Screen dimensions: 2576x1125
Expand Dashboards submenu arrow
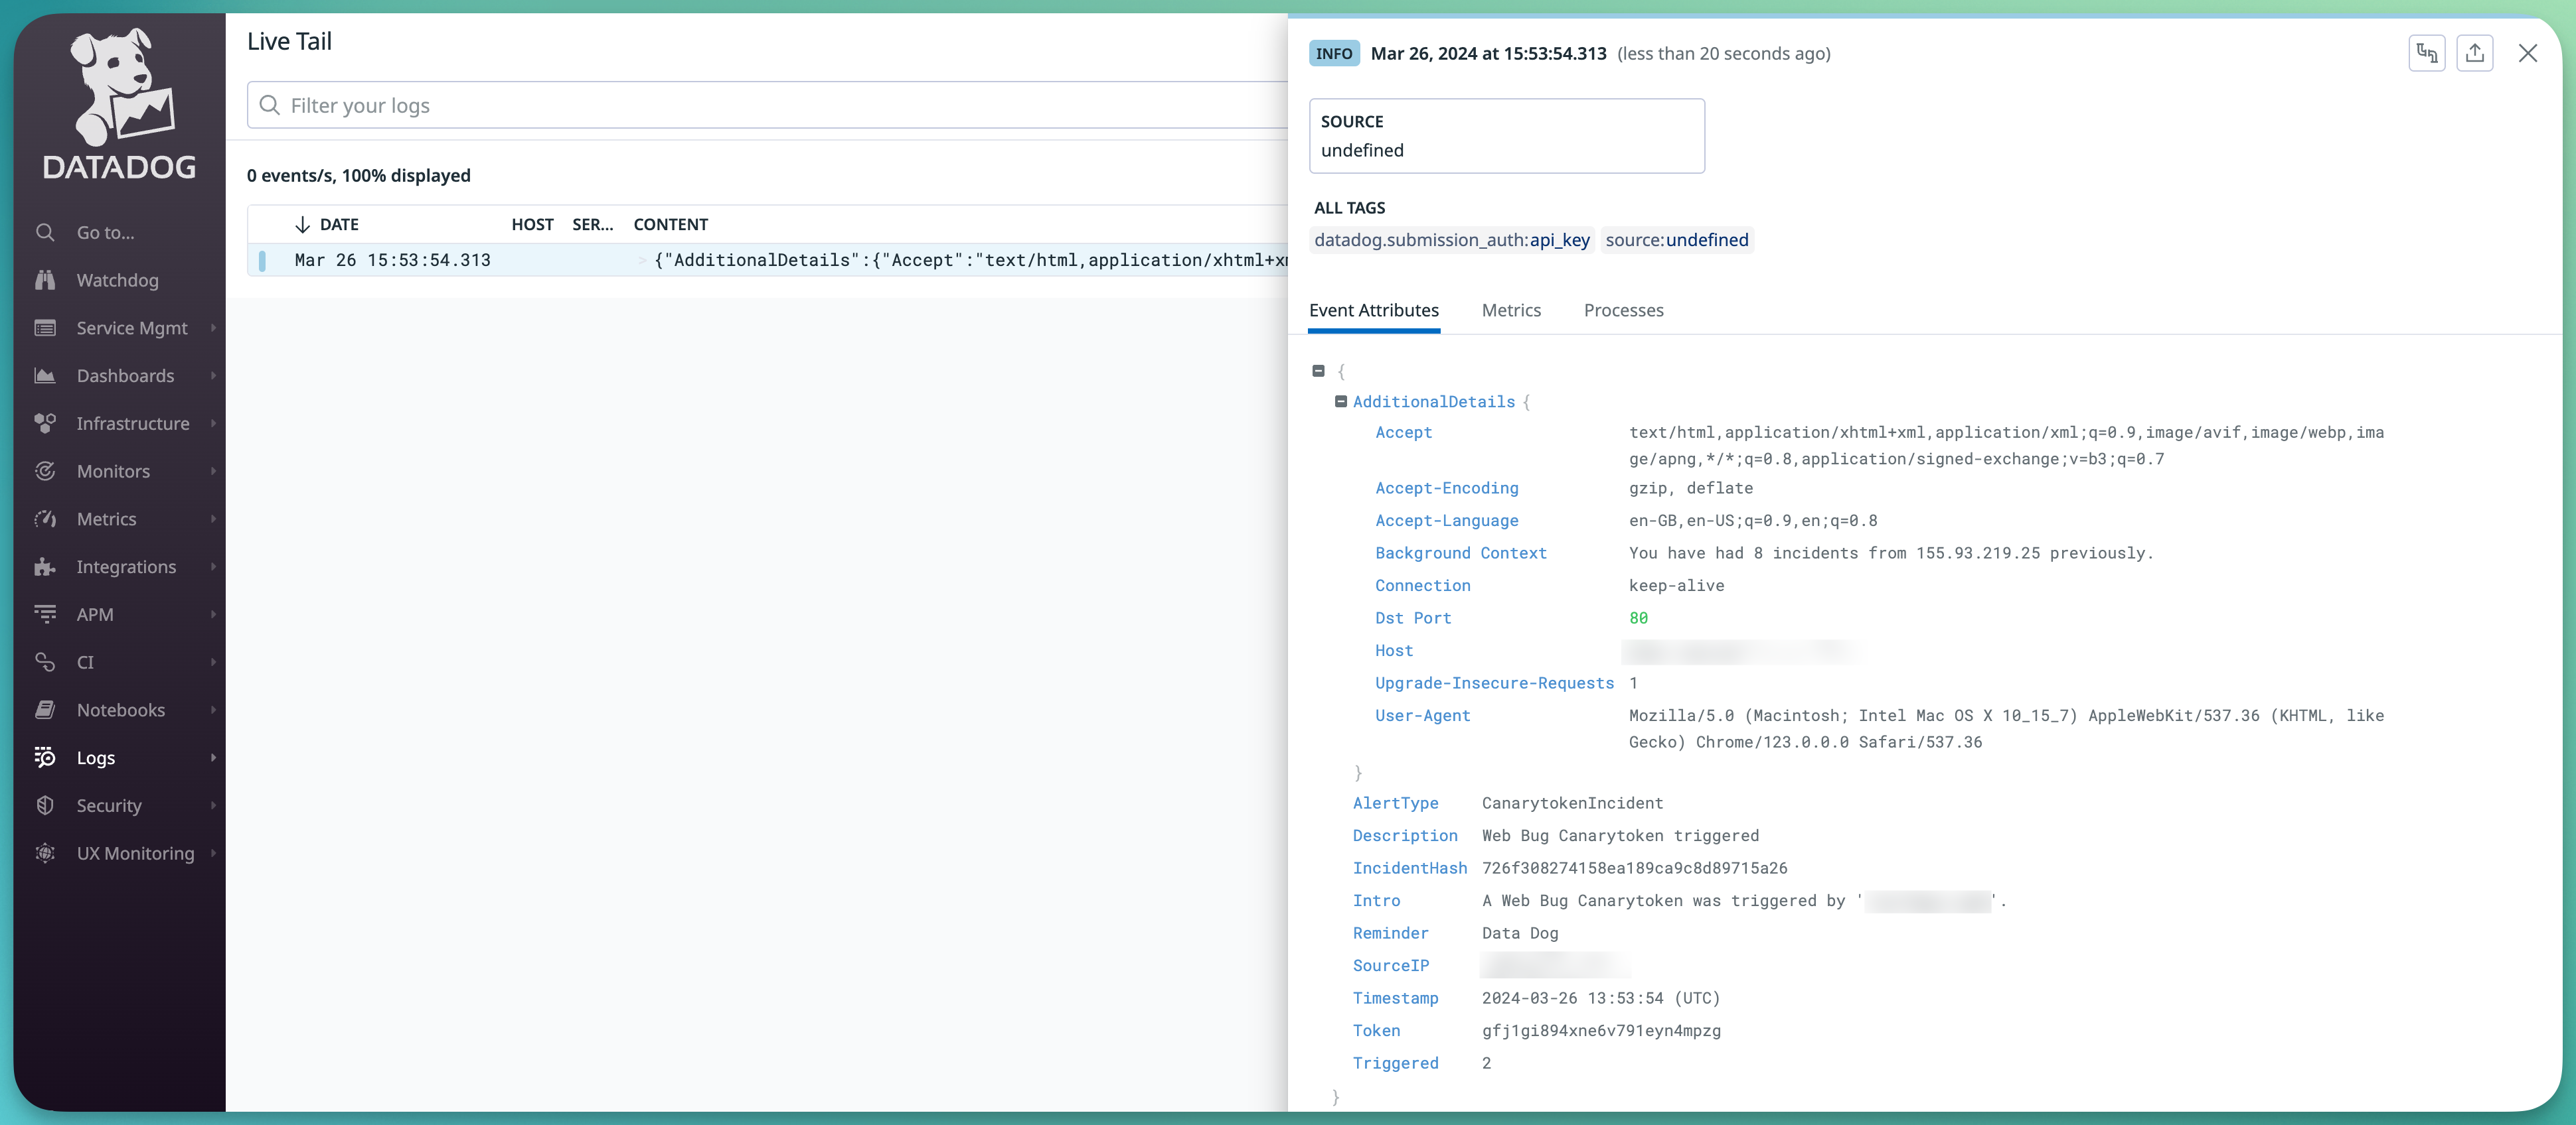coord(213,375)
